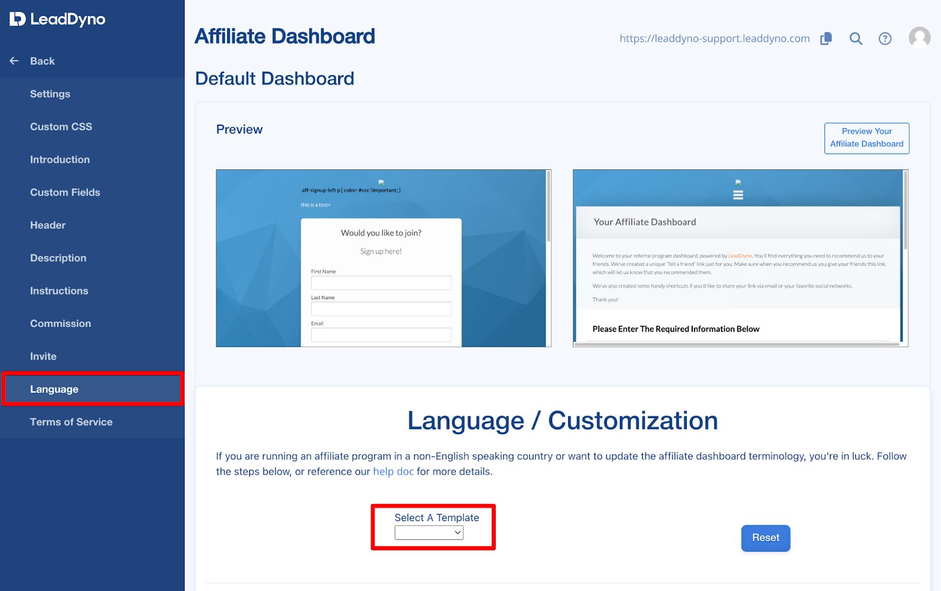Image resolution: width=941 pixels, height=591 pixels.
Task: Click Last Name field in signup preview
Action: pyautogui.click(x=381, y=309)
